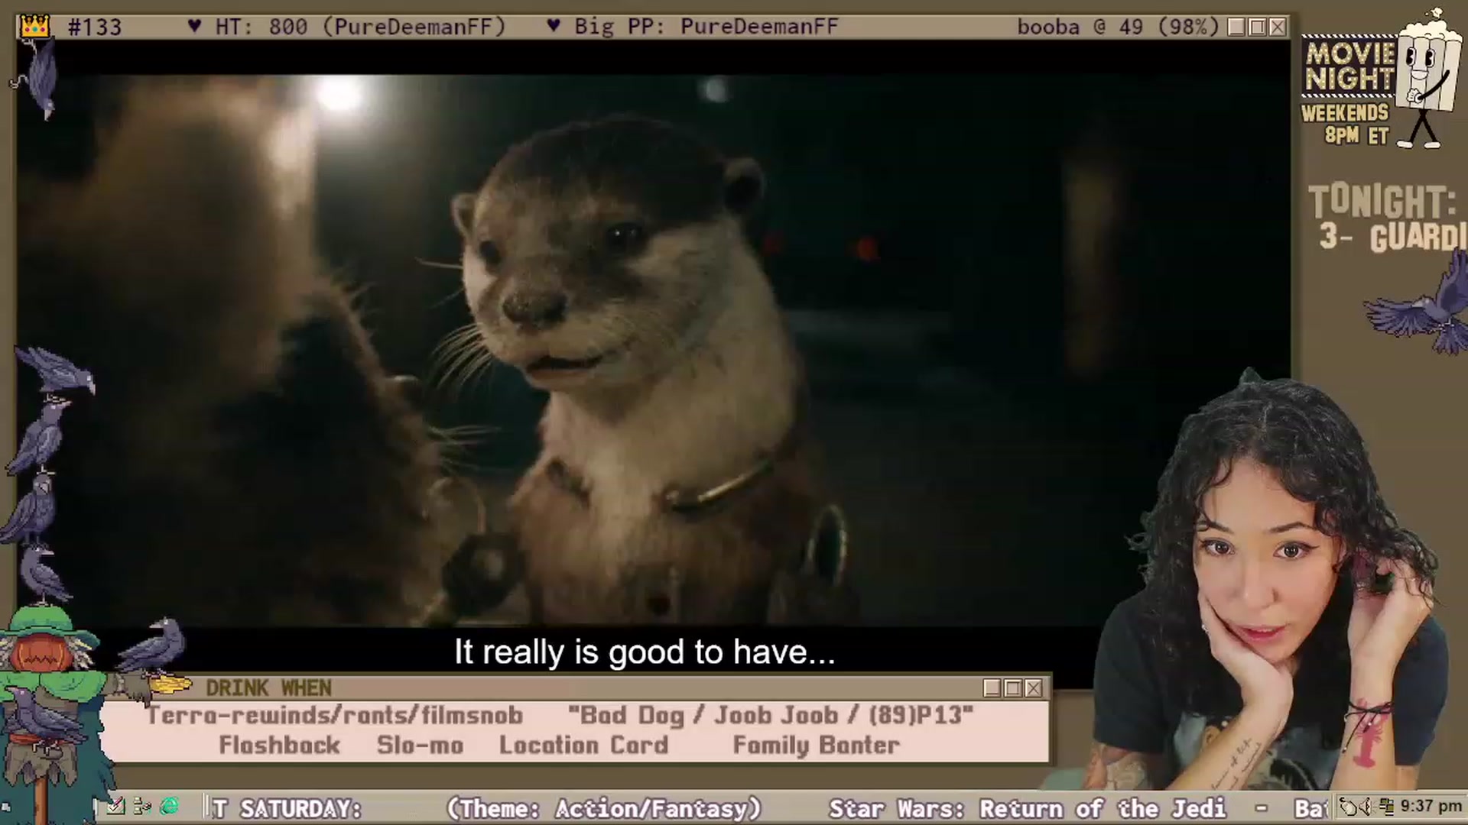Click the mouse tray icon
Image resolution: width=1468 pixels, height=825 pixels.
1349,807
